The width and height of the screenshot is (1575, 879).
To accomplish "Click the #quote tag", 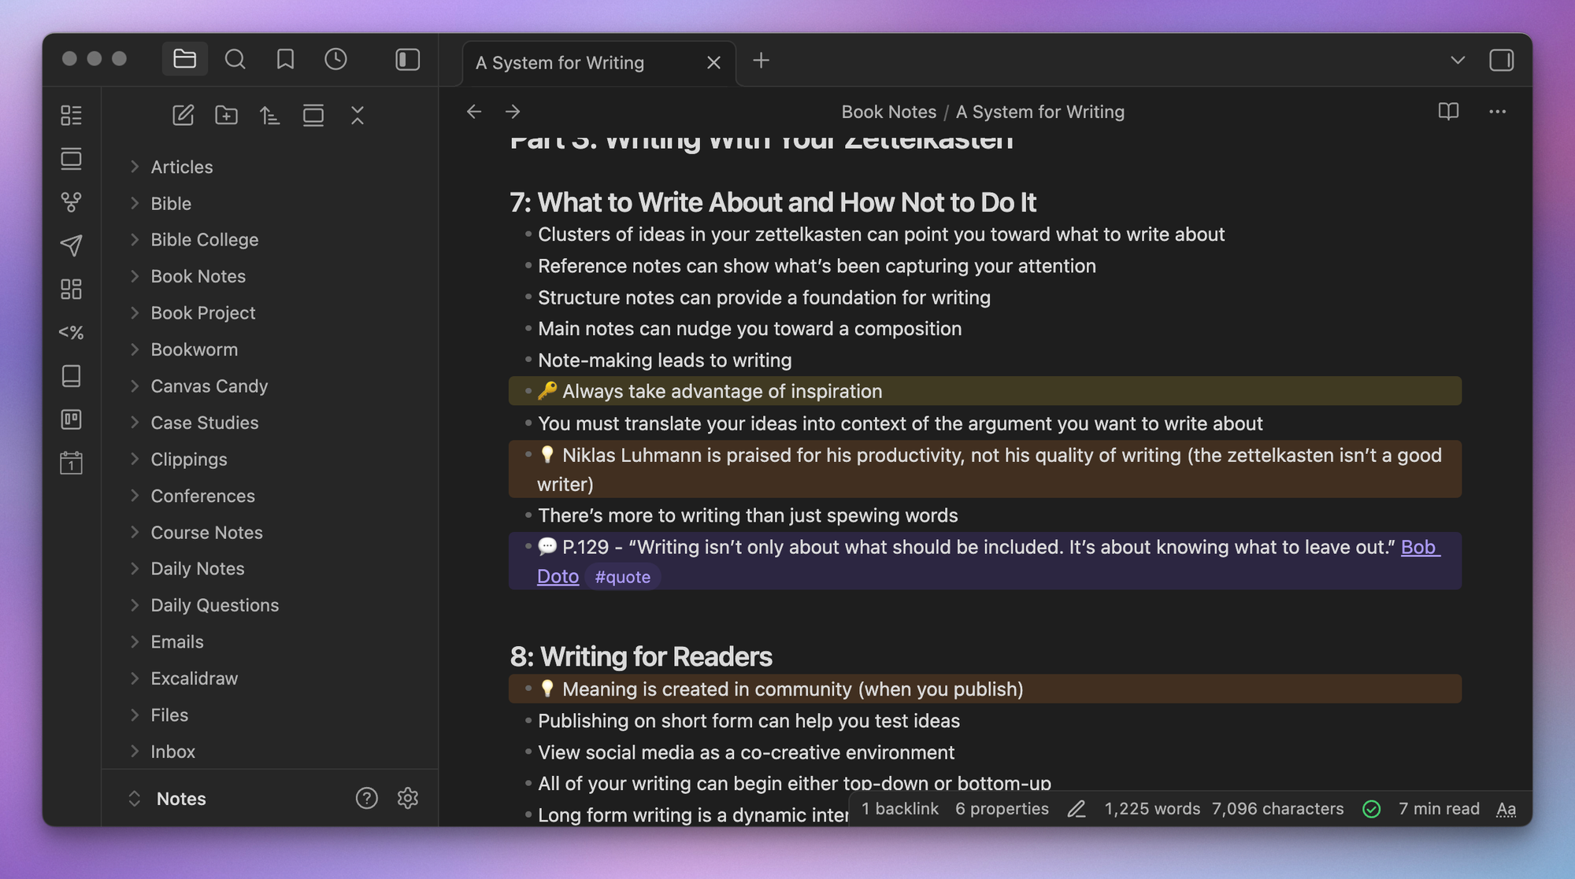I will click(x=622, y=577).
